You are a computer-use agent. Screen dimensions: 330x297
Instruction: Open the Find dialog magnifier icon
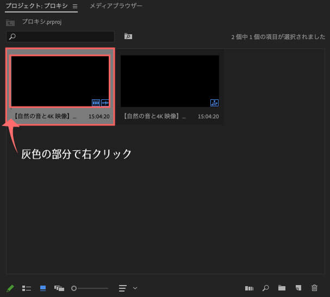tap(266, 288)
